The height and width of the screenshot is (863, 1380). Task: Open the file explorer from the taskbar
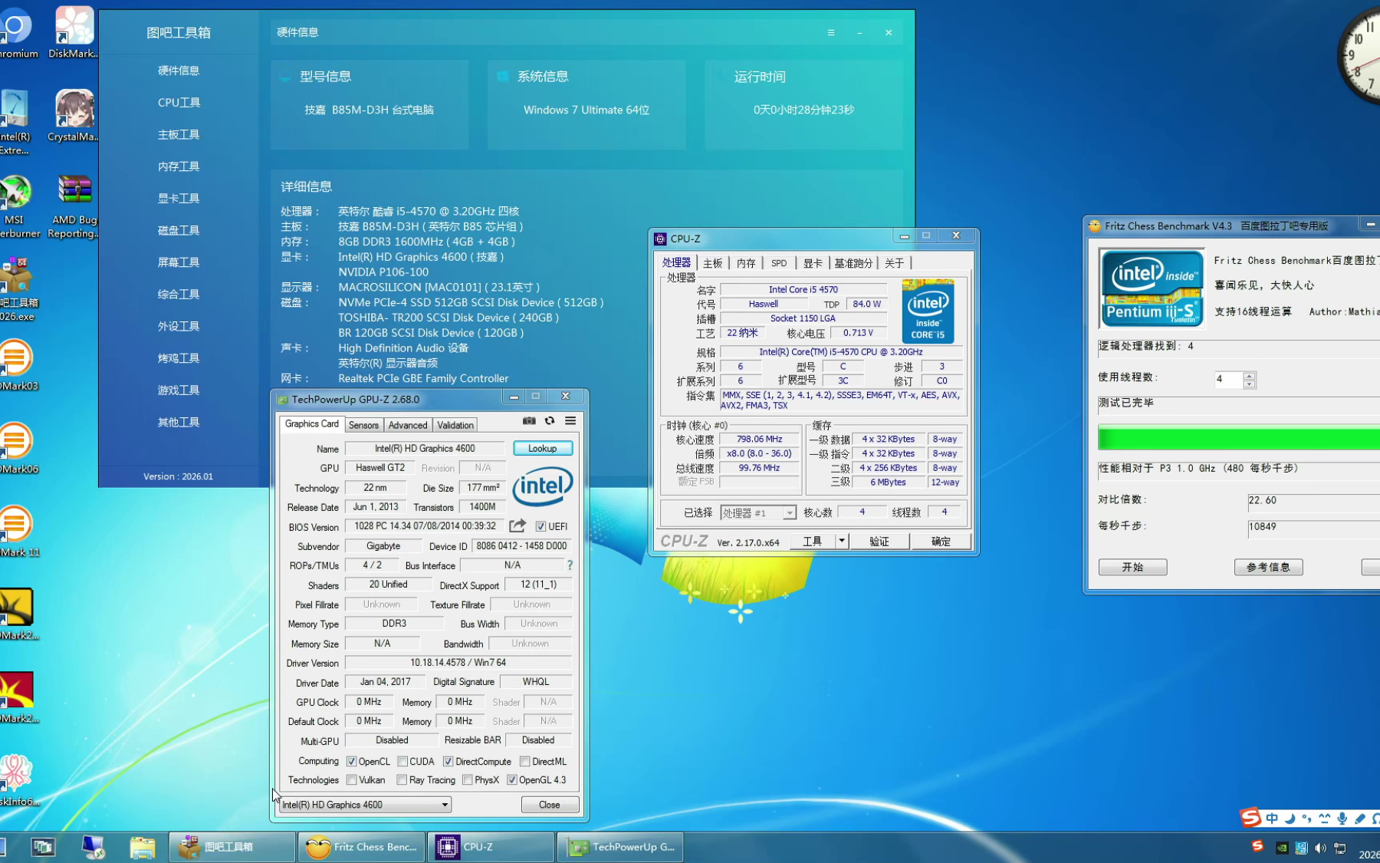tap(143, 847)
